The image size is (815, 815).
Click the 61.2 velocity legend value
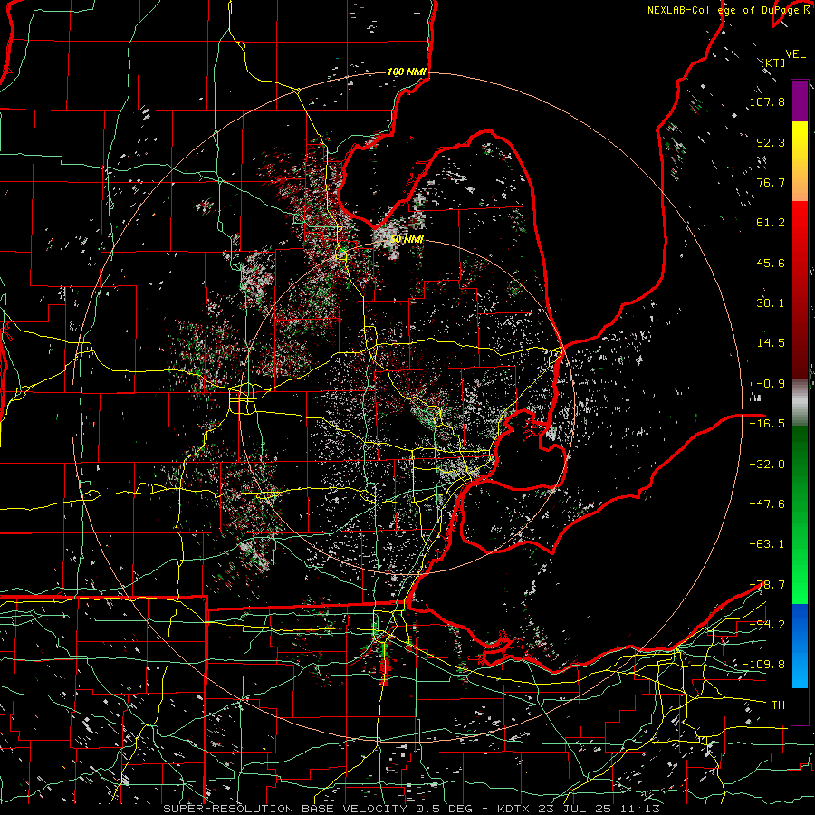point(771,223)
